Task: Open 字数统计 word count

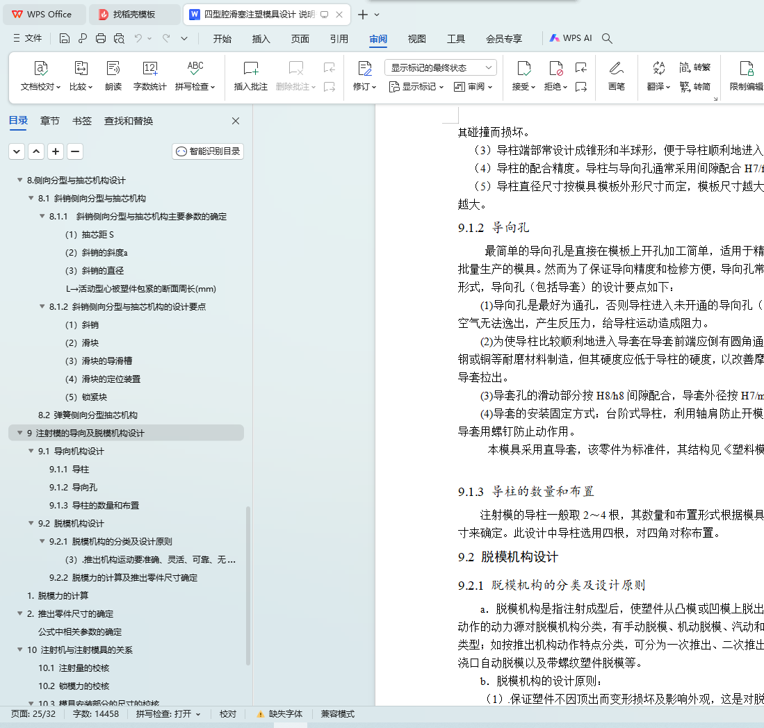Action: point(149,76)
